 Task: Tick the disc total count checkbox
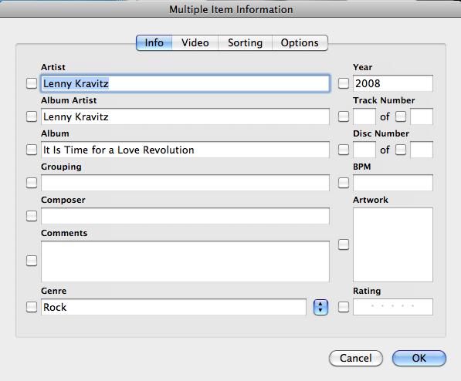pos(401,150)
